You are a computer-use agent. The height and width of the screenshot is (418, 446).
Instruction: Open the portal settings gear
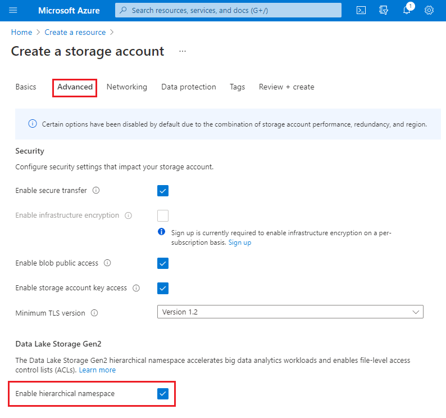point(429,10)
